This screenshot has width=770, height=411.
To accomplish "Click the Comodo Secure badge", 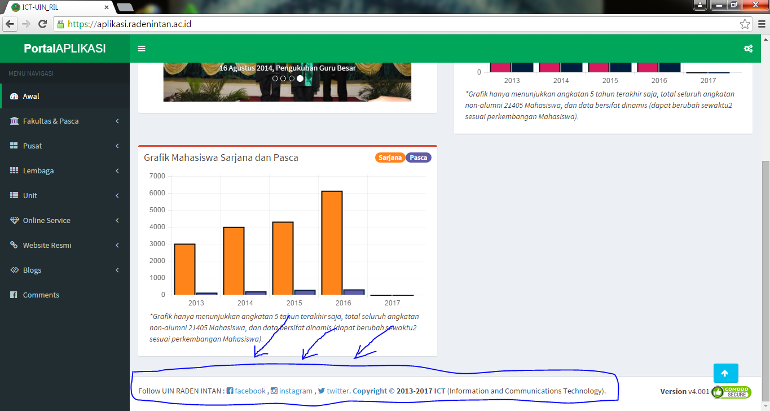I will click(x=731, y=392).
